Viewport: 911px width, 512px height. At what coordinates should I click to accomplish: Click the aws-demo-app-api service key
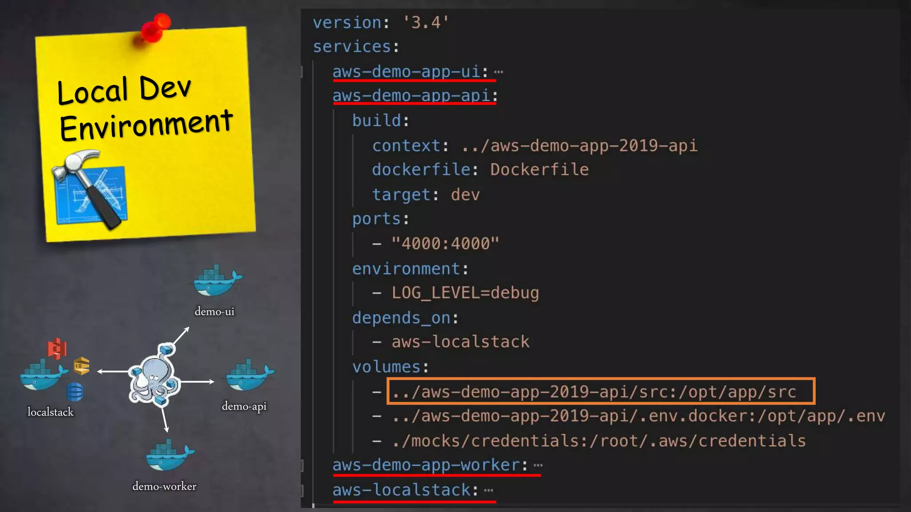point(415,96)
